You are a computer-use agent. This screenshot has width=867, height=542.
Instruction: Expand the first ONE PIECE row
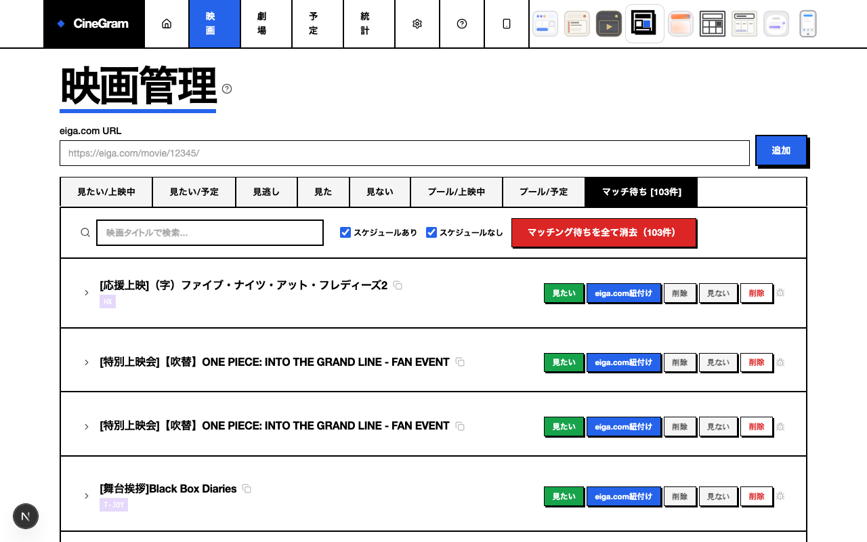[87, 362]
